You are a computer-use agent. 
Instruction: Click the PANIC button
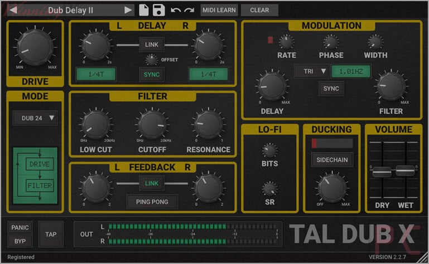click(x=20, y=227)
